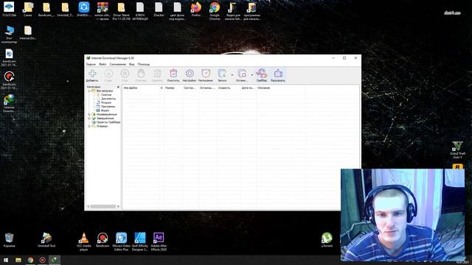The height and width of the screenshot is (265, 472).
Task: Select the Adobe After Effects 2020 icon
Action: [x=159, y=241]
